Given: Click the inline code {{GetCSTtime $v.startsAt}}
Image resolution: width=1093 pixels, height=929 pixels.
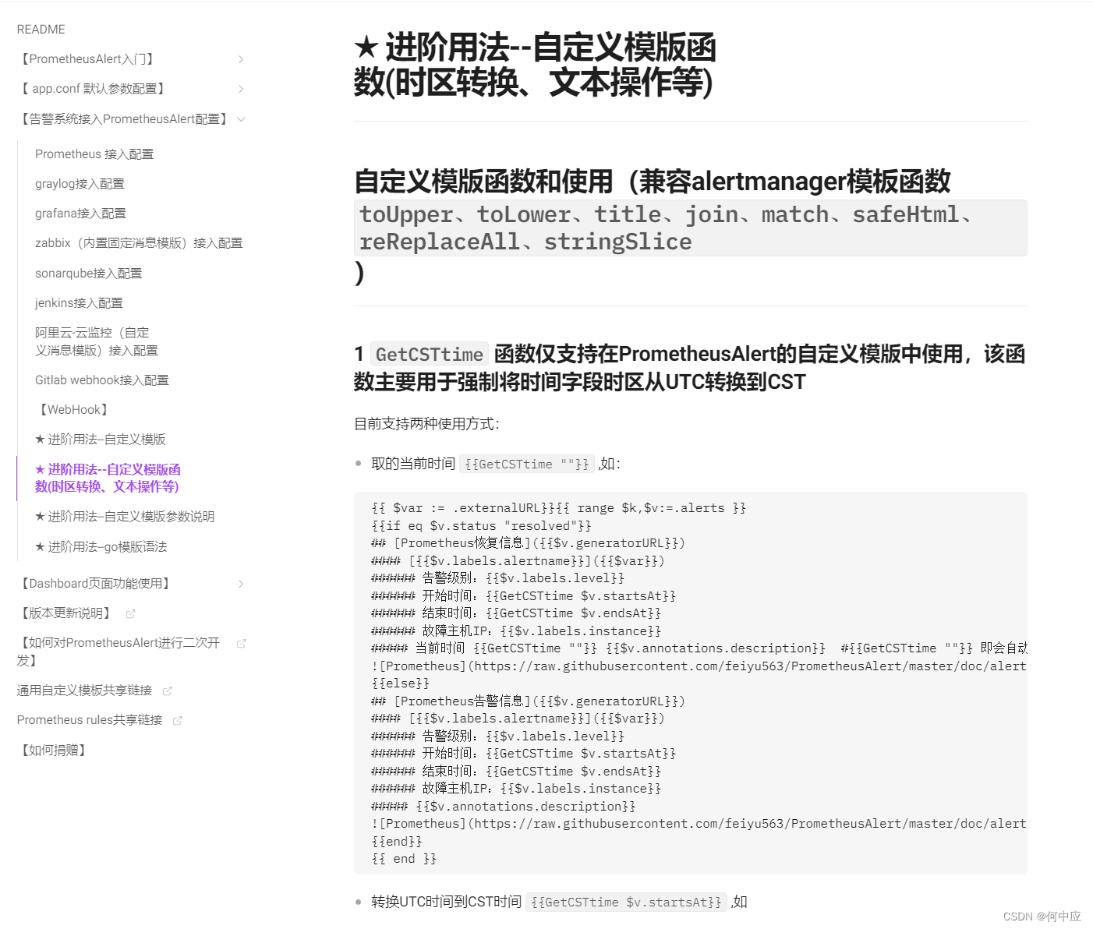Looking at the screenshot, I should click(626, 903).
